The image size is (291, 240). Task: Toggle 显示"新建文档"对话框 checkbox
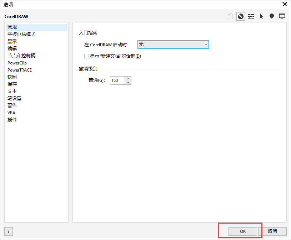(86, 56)
